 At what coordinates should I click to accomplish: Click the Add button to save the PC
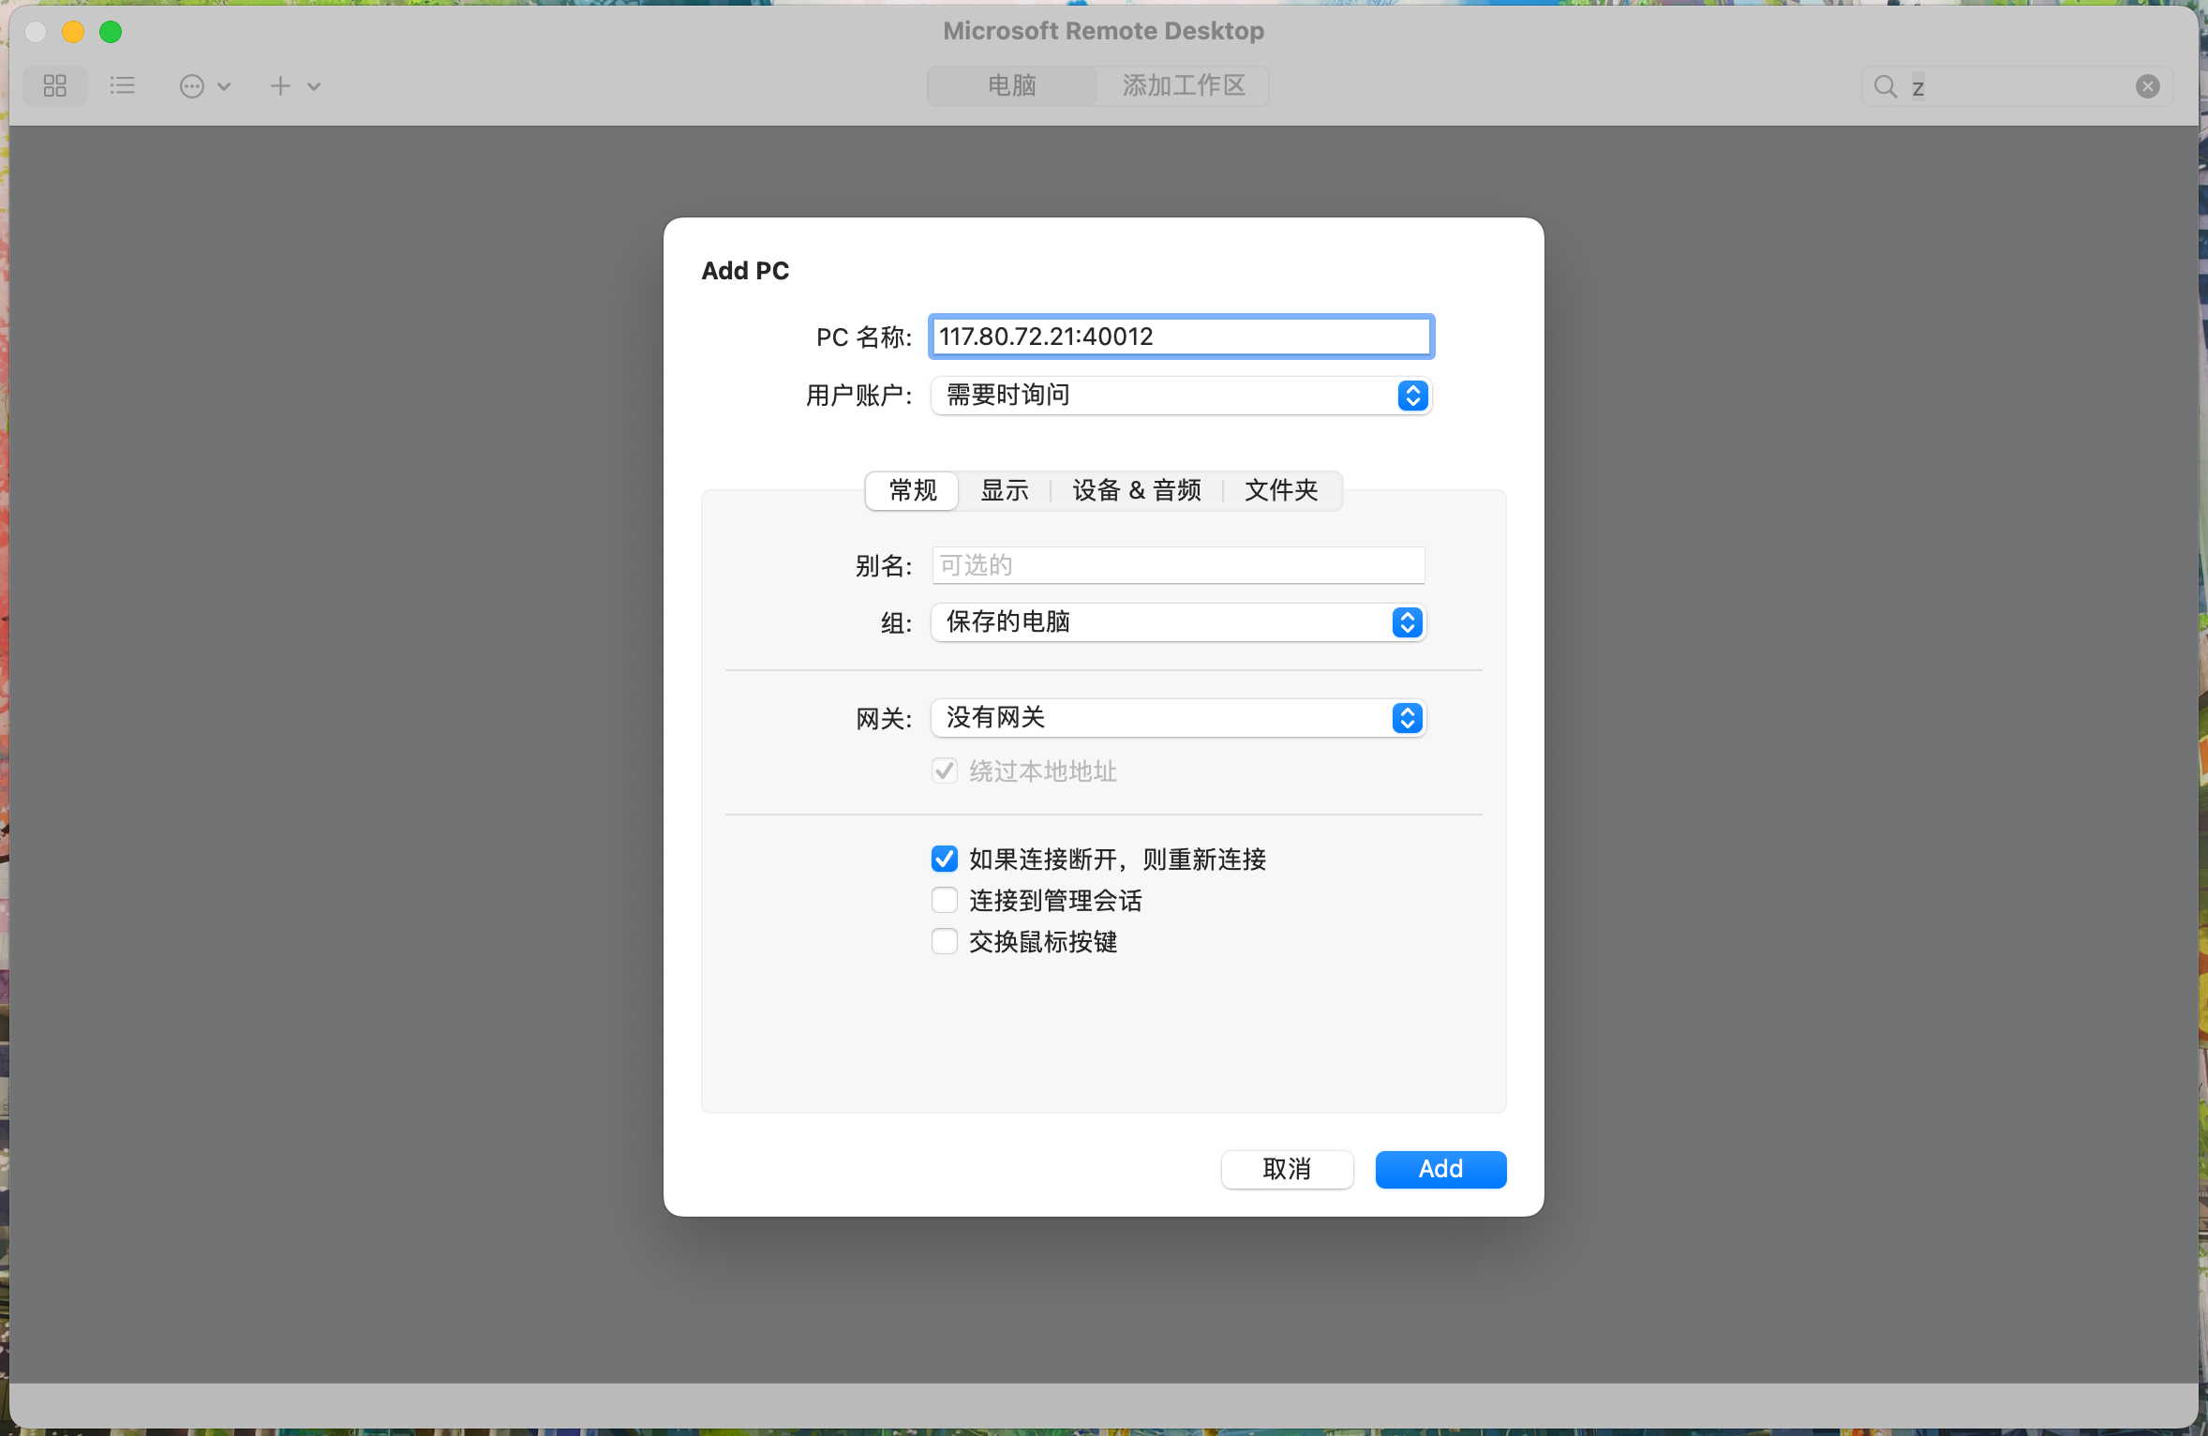click(x=1440, y=1169)
